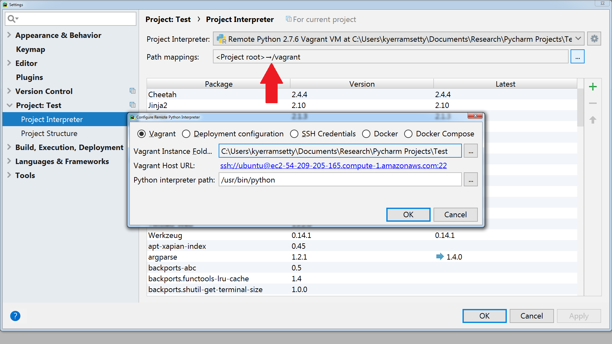Image resolution: width=612 pixels, height=344 pixels.
Task: Select Deployment configuration radio button
Action: point(186,134)
